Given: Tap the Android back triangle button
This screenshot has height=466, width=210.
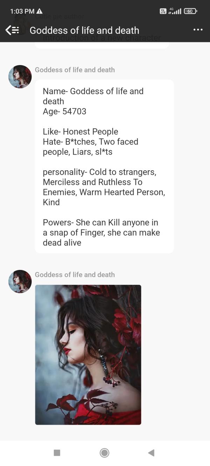Looking at the screenshot, I should pyautogui.click(x=151, y=453).
